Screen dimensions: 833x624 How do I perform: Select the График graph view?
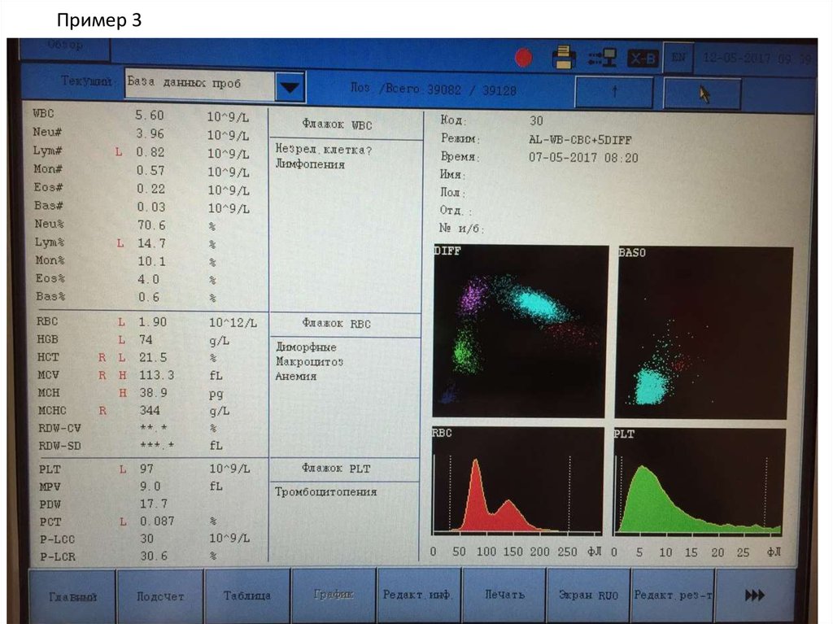point(333,596)
